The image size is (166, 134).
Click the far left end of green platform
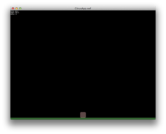pos(12,119)
